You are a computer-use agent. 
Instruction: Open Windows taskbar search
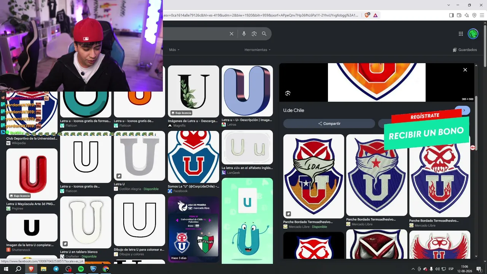pos(18,269)
